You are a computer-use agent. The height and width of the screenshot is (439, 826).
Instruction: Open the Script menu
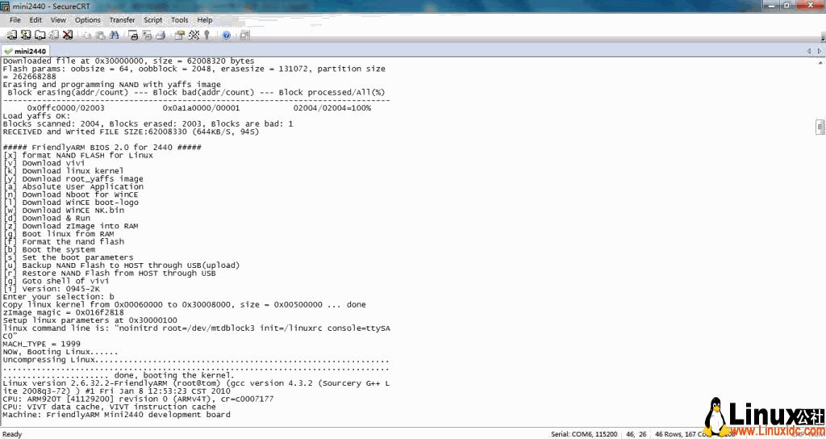pos(152,19)
